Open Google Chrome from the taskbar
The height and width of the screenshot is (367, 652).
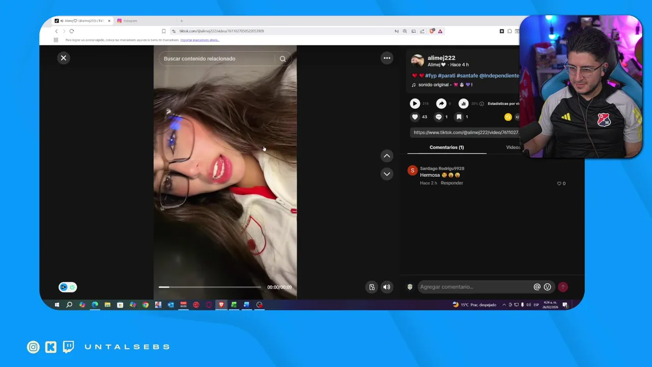145,305
